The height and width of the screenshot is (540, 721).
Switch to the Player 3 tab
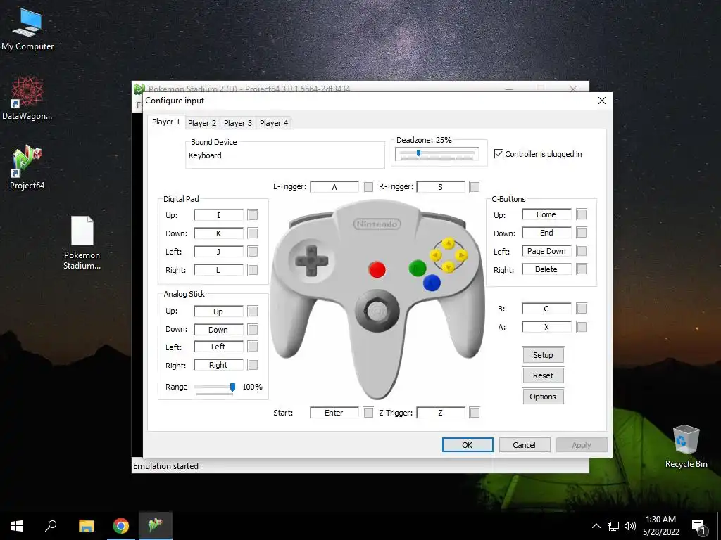(x=238, y=123)
